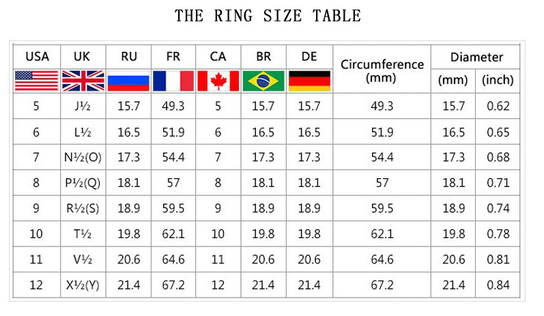The height and width of the screenshot is (316, 544).
Task: Click the FR column header label
Action: [x=173, y=57]
